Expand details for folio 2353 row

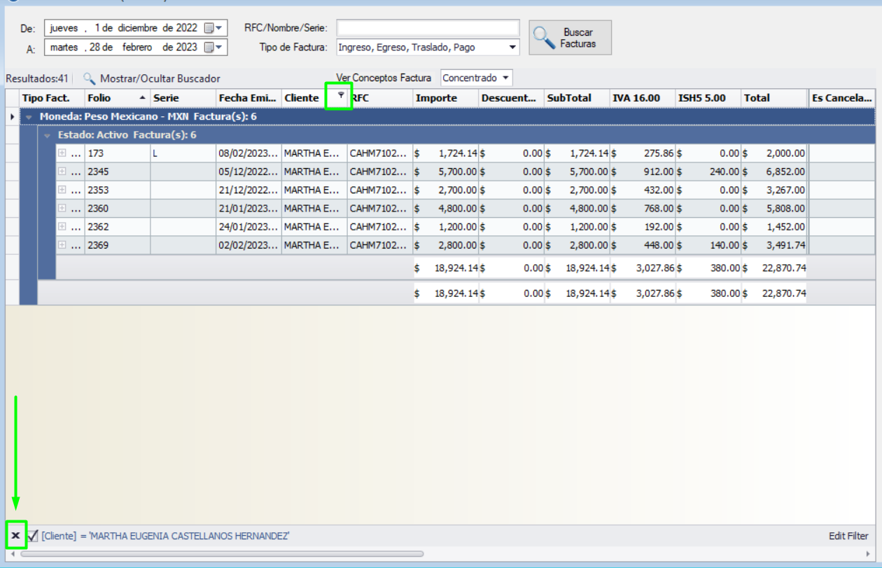click(x=62, y=190)
